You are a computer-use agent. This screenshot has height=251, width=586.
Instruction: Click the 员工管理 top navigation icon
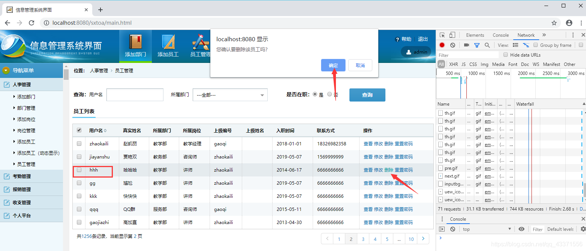tap(200, 46)
